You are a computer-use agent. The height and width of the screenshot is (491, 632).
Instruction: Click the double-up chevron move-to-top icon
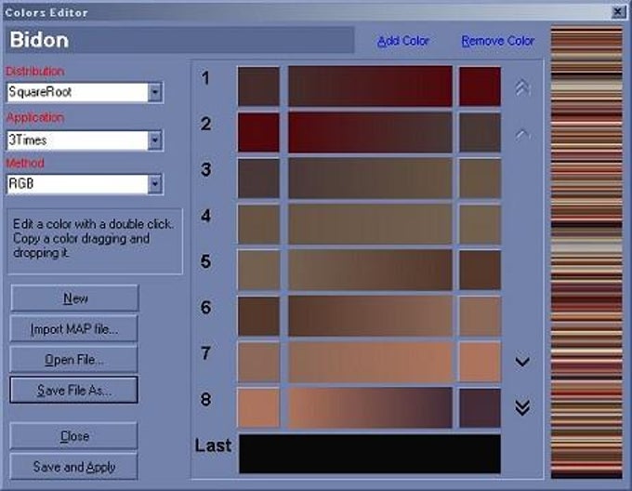pos(522,87)
